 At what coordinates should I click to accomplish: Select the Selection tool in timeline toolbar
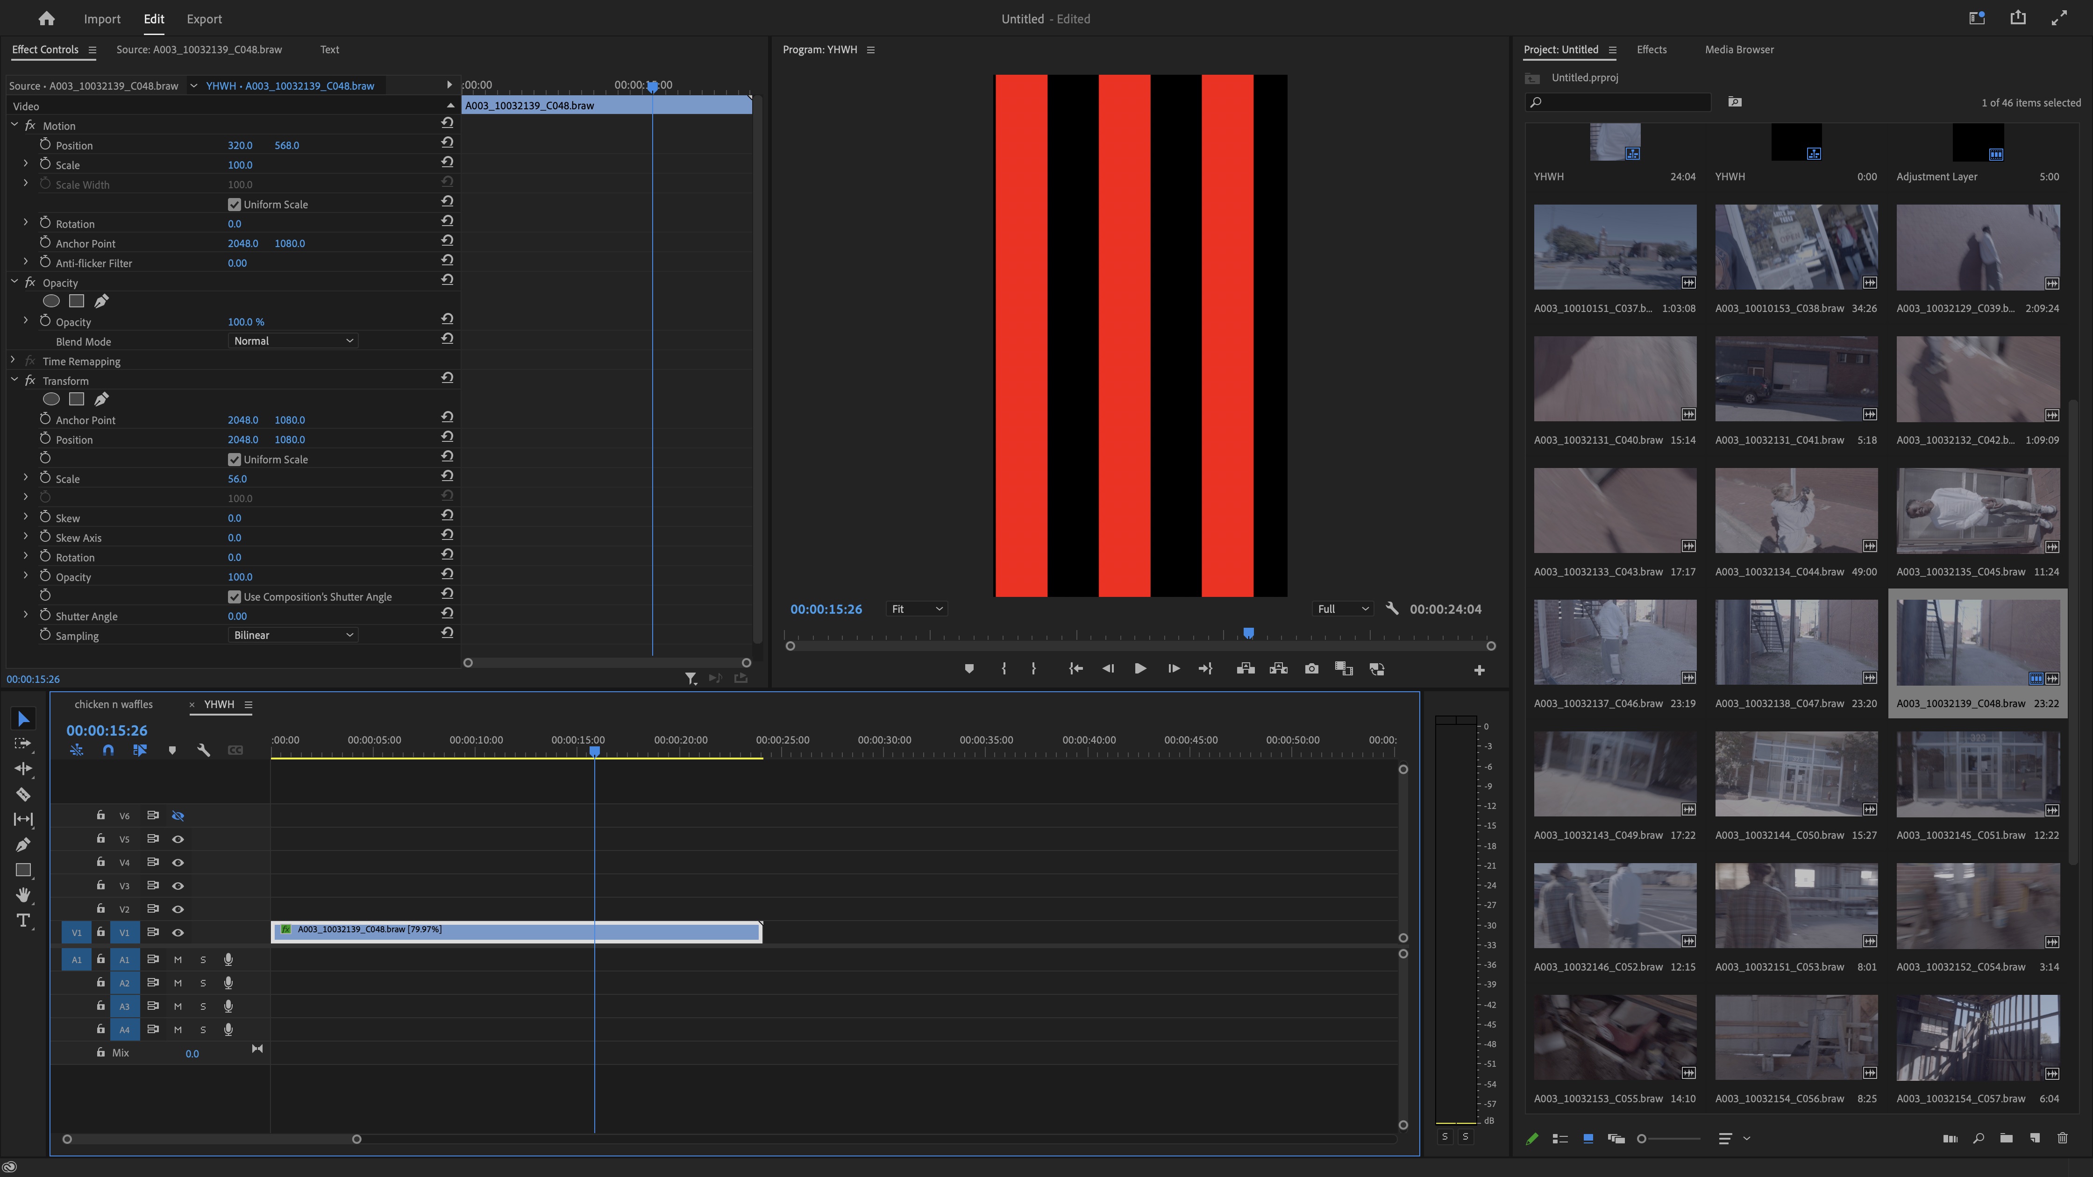pos(23,719)
